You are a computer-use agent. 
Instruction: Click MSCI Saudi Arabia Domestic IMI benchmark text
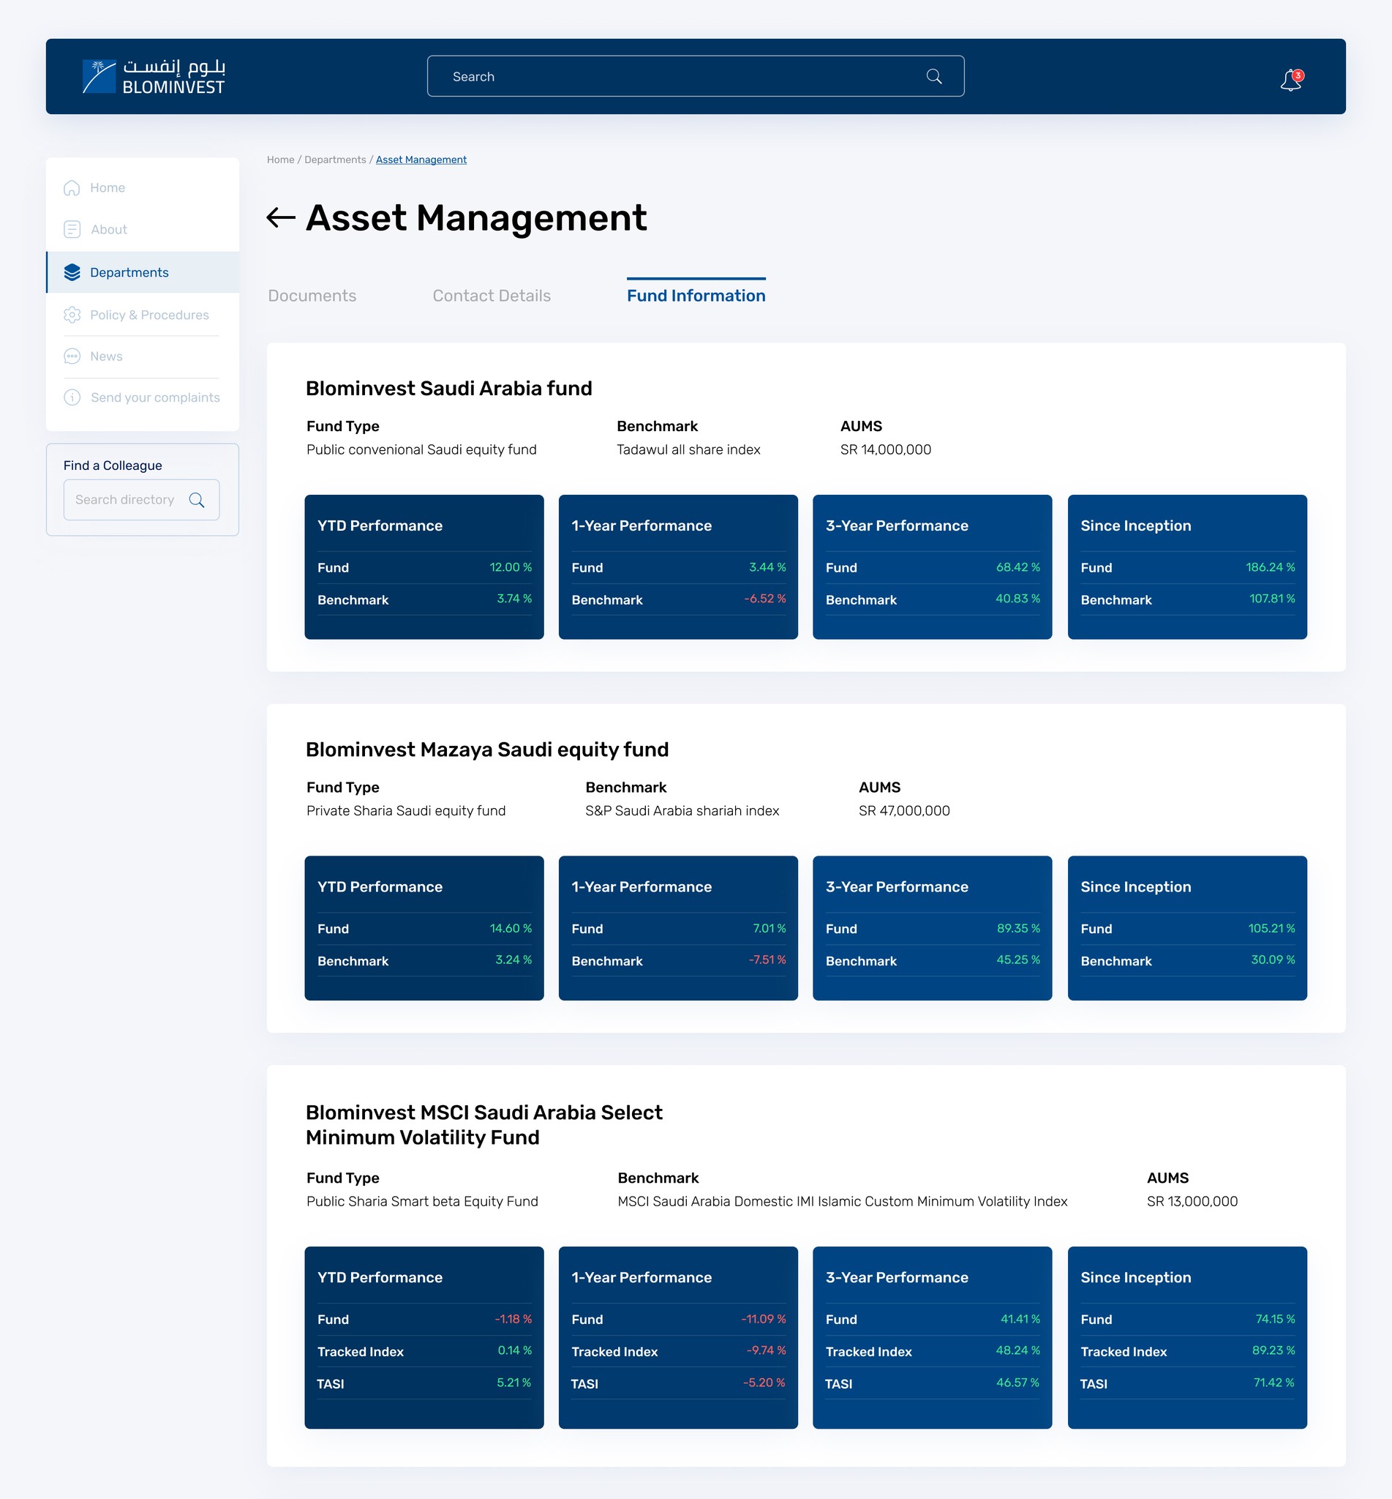coord(842,1201)
